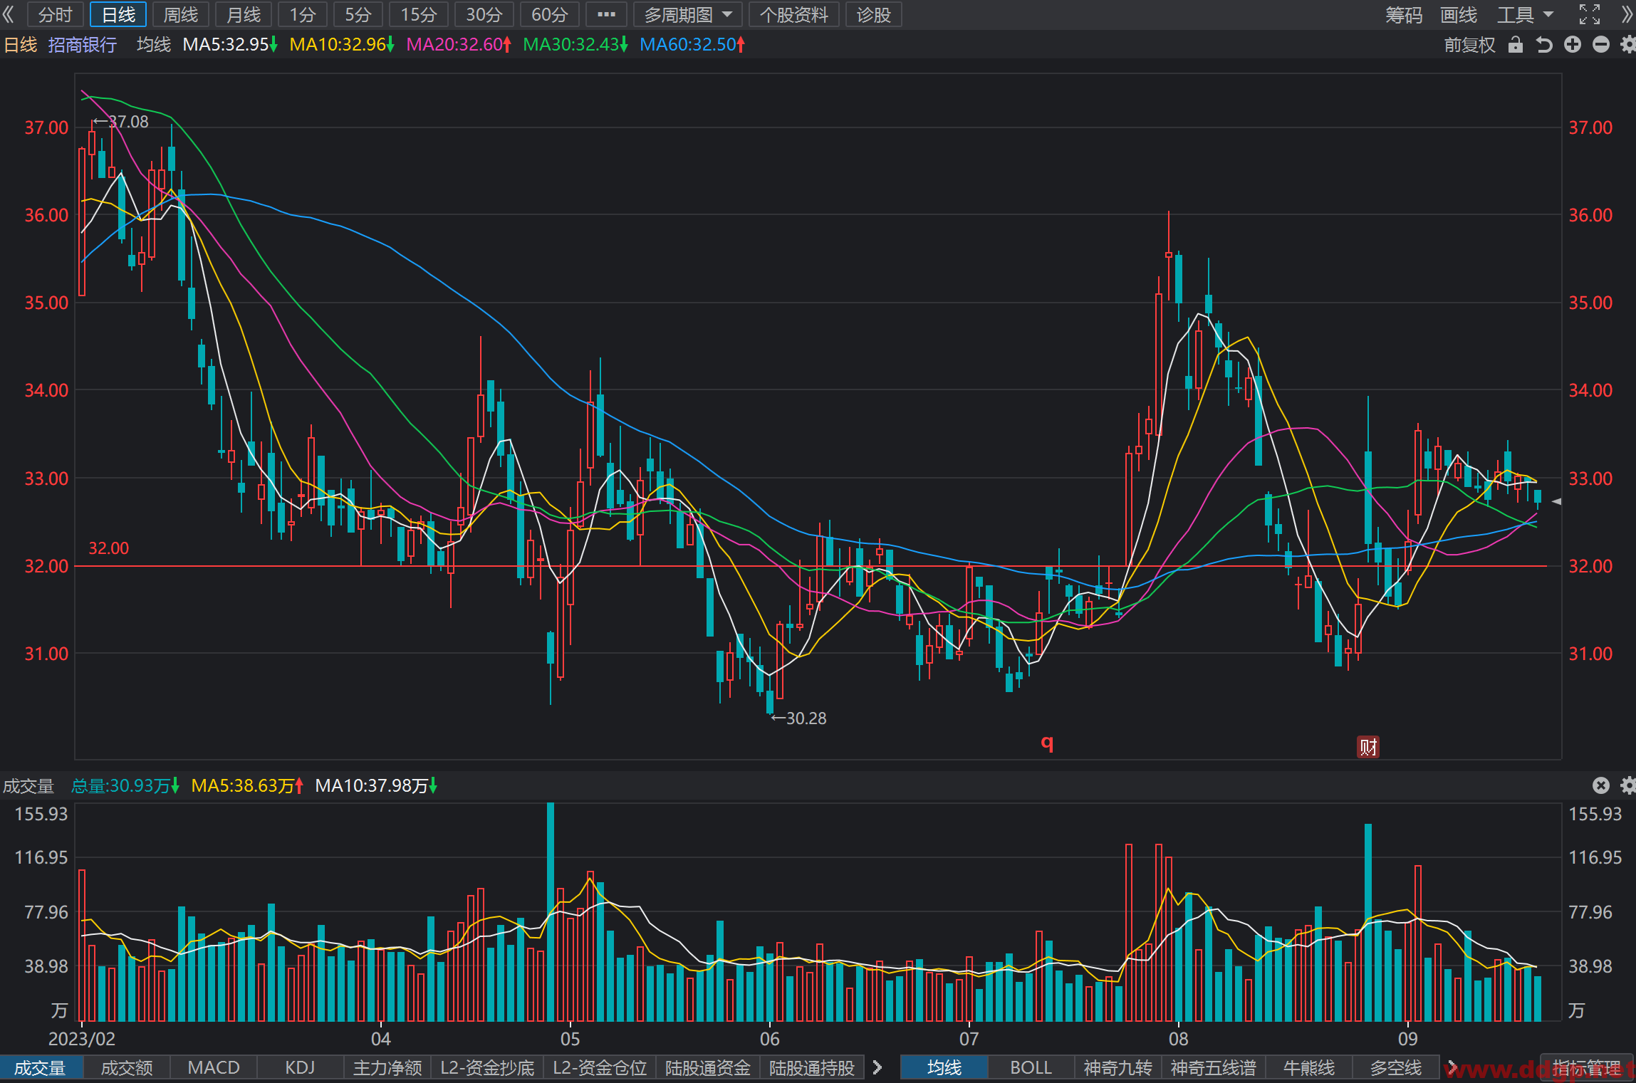Open 个股资料 stock info

coord(794,14)
